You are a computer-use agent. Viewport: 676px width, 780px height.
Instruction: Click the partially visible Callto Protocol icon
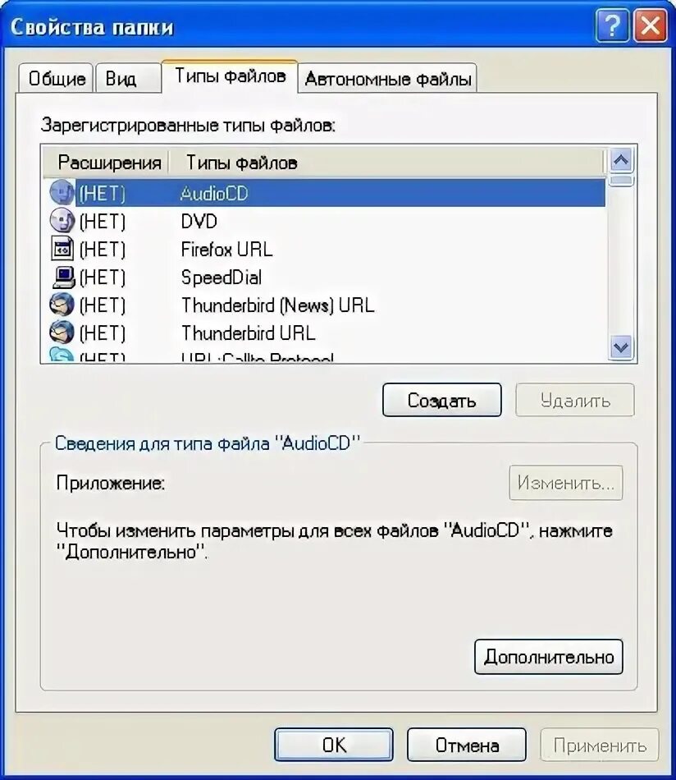click(62, 355)
